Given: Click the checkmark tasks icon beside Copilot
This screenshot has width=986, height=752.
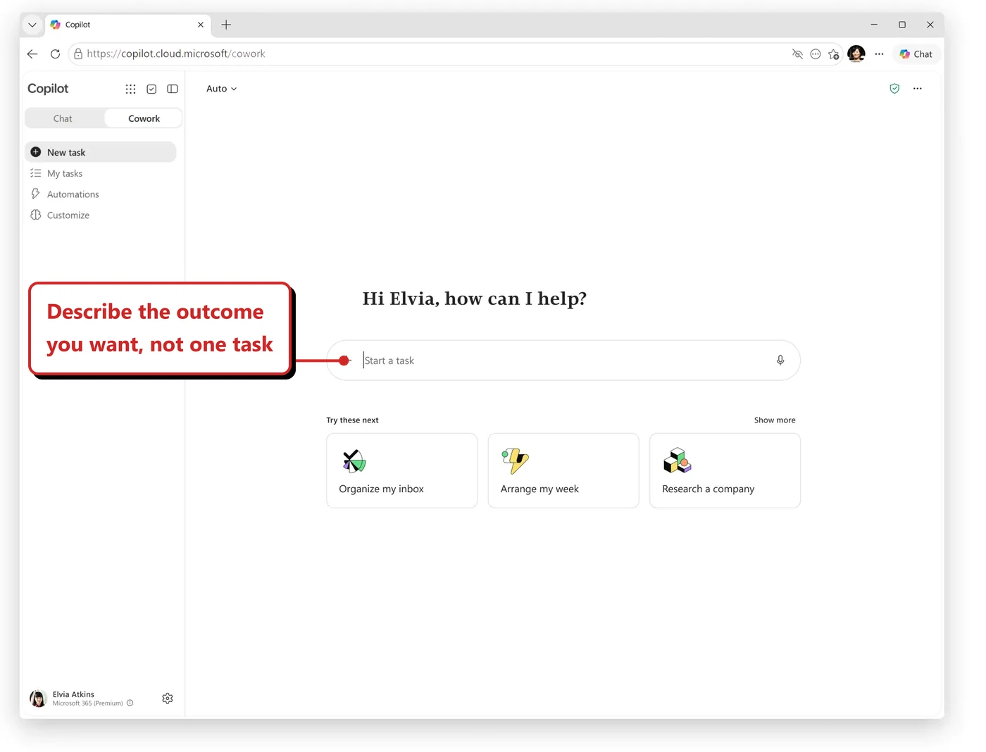Looking at the screenshot, I should pyautogui.click(x=151, y=89).
